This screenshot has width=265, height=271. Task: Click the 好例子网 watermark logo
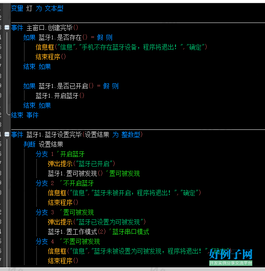tap(231, 254)
